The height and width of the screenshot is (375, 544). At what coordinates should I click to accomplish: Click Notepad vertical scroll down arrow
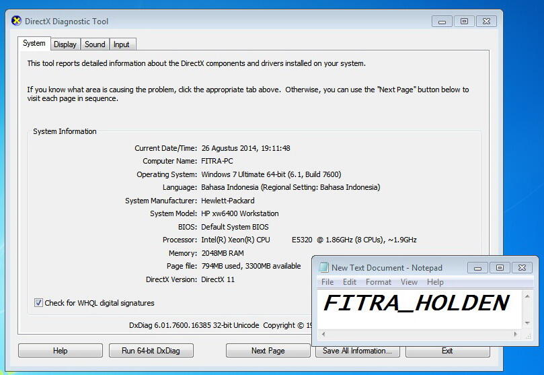tap(527, 323)
